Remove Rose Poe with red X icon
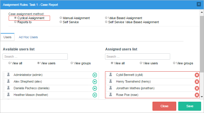 pos(197,95)
